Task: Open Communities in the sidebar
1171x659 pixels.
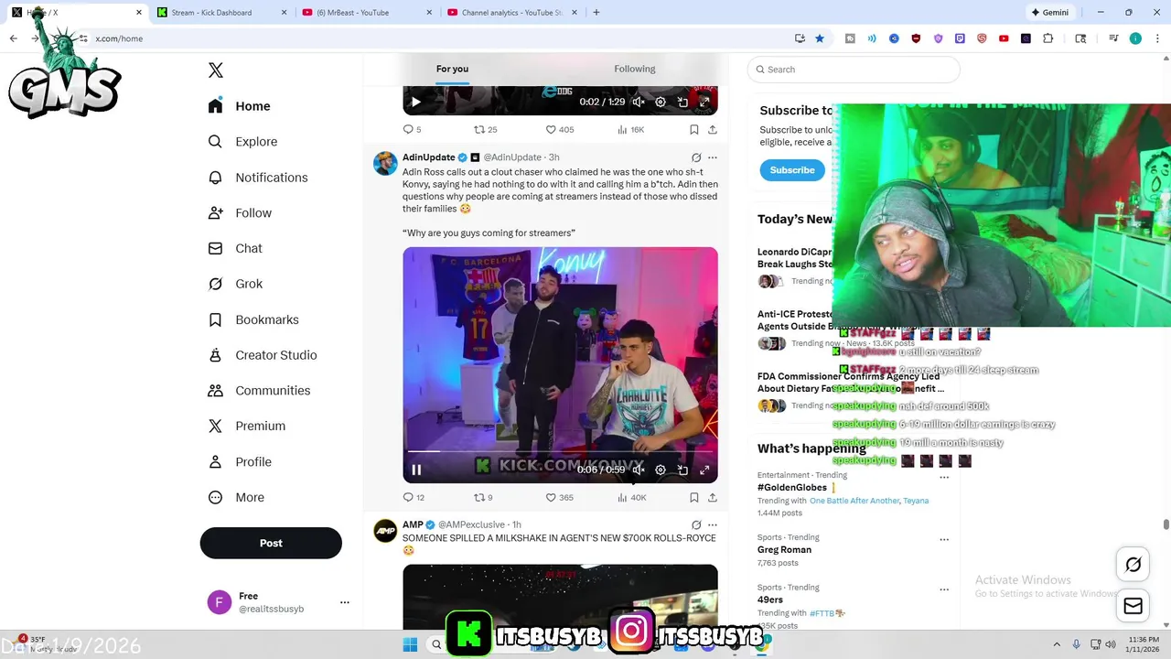Action: coord(259,391)
